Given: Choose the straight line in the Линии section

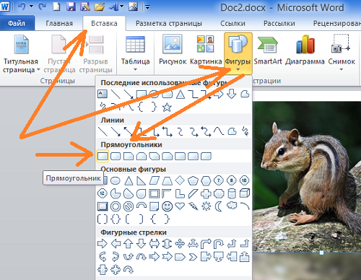Looking at the screenshot, I should [x=103, y=131].
